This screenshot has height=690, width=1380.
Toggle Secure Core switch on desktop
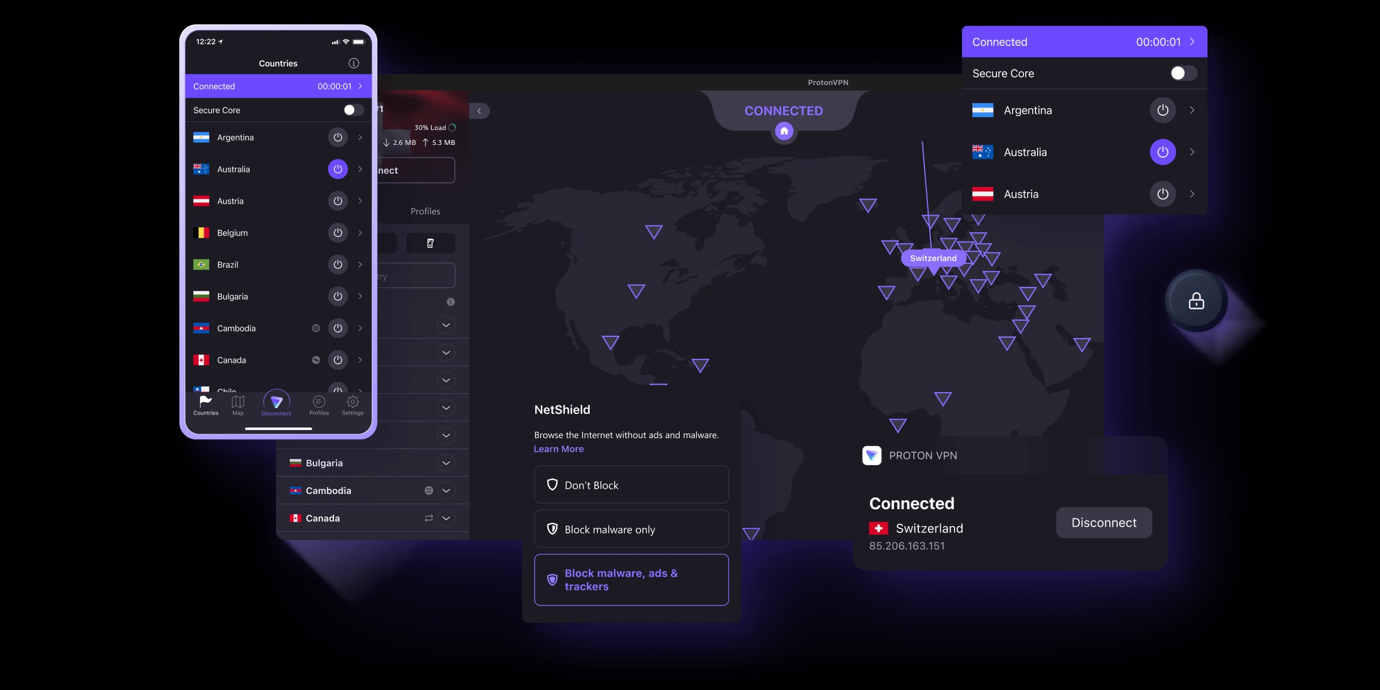click(1183, 74)
